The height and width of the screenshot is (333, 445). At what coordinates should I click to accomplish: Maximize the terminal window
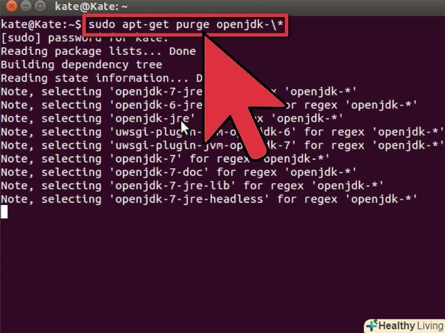pos(40,5)
